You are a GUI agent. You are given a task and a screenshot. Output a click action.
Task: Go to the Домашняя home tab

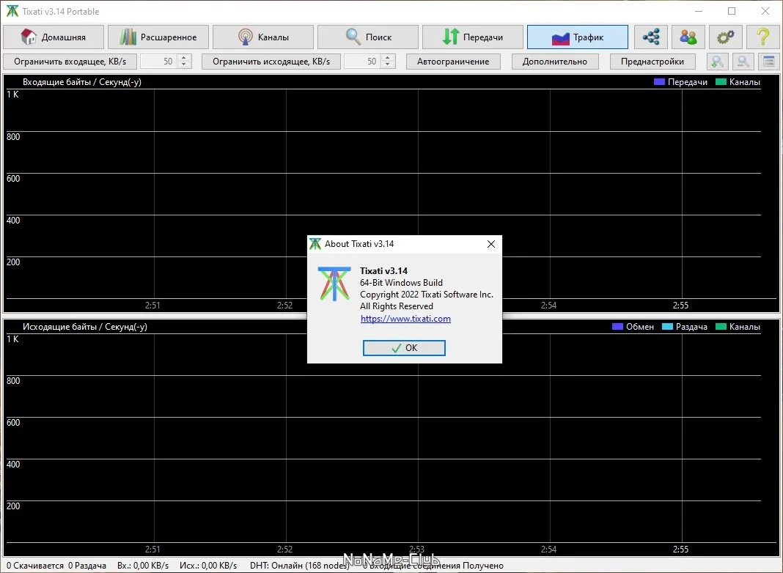pyautogui.click(x=54, y=37)
